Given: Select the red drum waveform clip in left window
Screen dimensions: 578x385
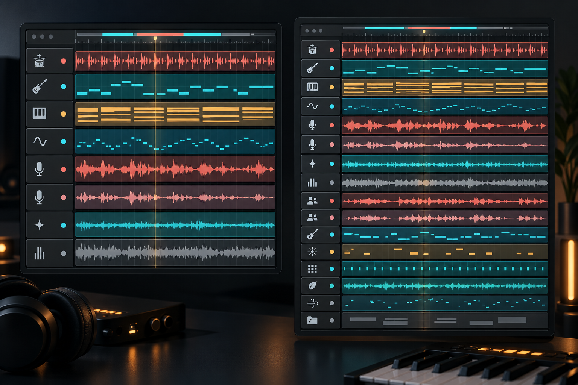Looking at the screenshot, I should click(175, 61).
